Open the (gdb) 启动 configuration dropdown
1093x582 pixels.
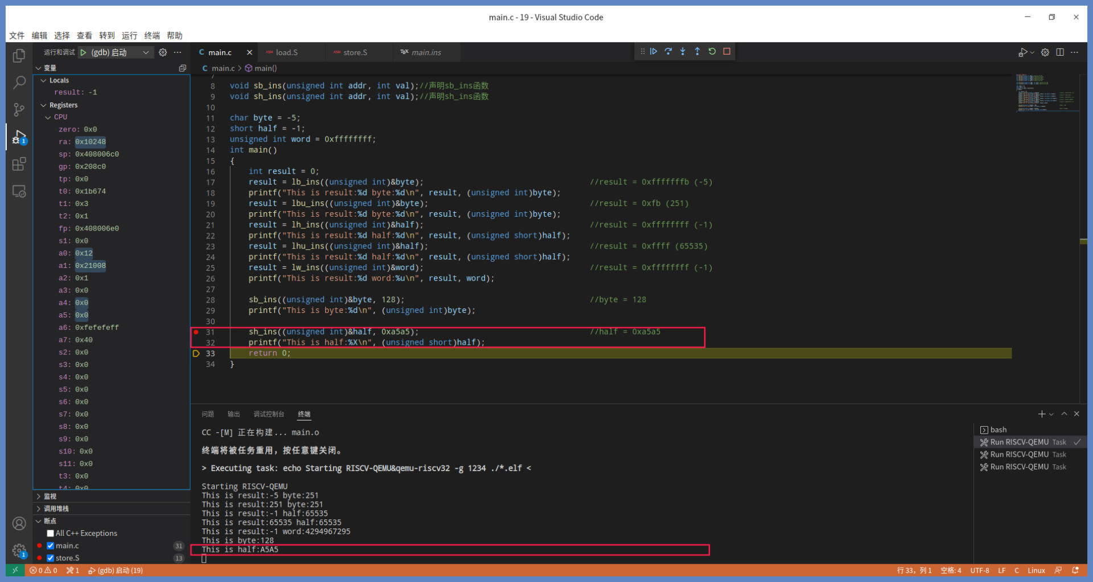click(146, 52)
